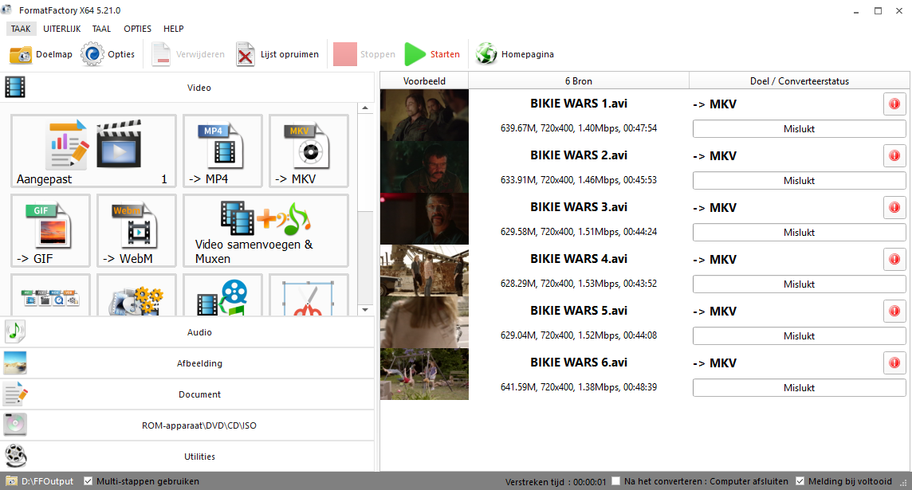Click Mislukt status bar of BIKIE WARS 4.avi

[799, 284]
